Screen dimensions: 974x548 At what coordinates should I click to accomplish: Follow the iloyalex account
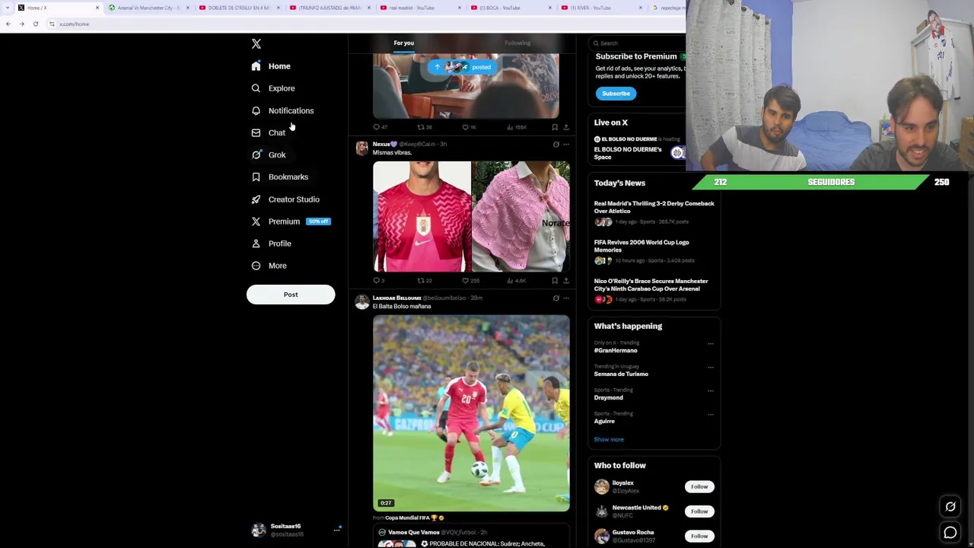coord(699,487)
